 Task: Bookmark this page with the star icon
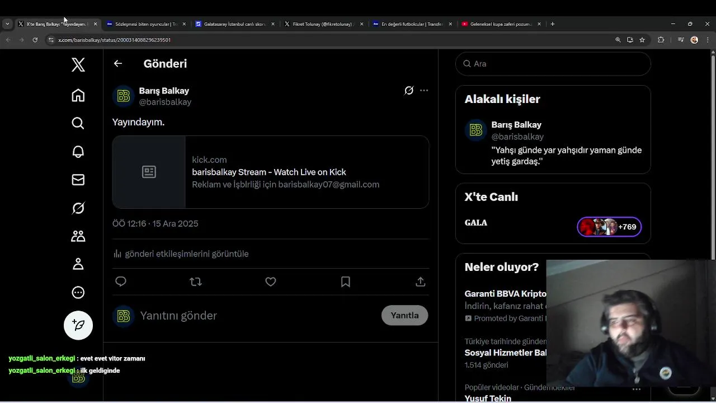pos(642,40)
